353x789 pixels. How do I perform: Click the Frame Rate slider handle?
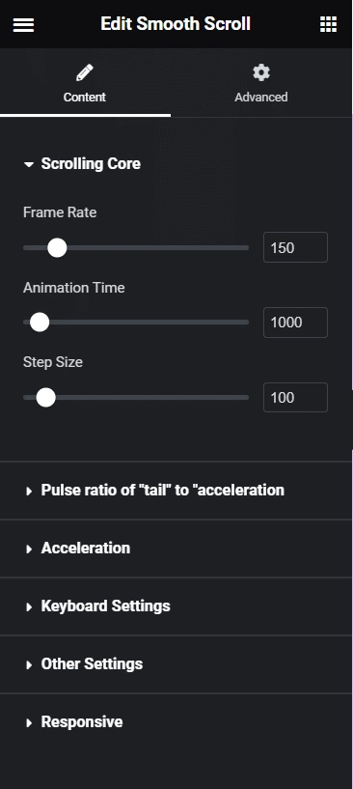point(57,247)
